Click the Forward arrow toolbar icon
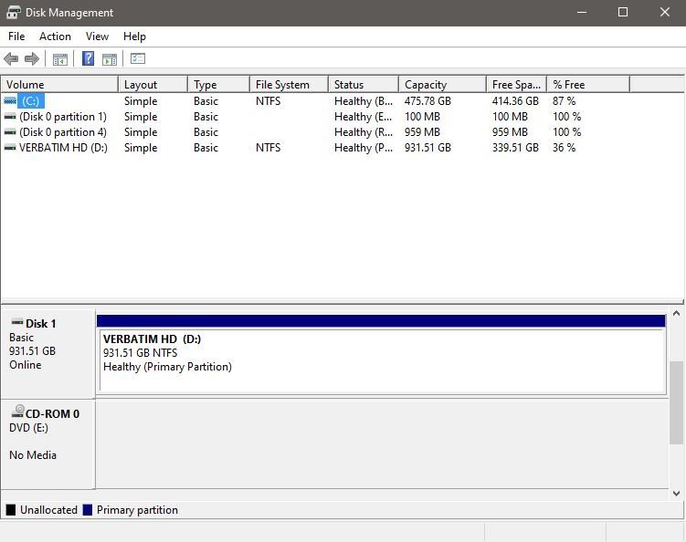This screenshot has height=542, width=686. click(32, 59)
